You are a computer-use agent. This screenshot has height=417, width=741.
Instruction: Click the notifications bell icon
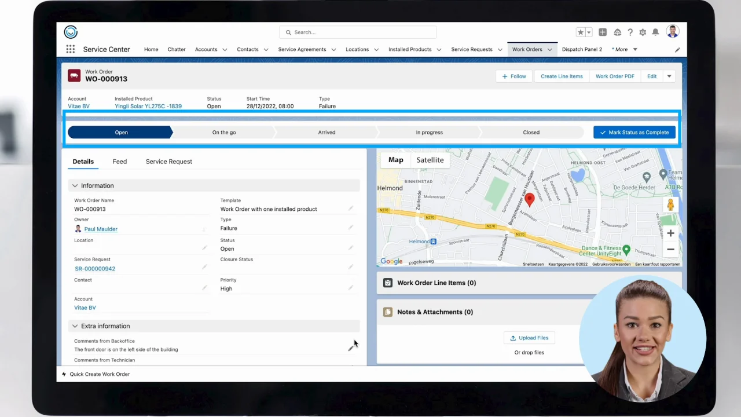[x=655, y=32]
